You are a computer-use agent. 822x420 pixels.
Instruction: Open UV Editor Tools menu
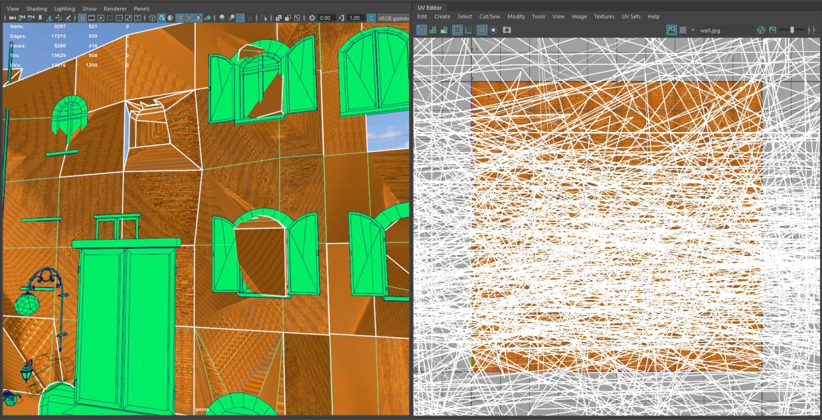tap(538, 17)
